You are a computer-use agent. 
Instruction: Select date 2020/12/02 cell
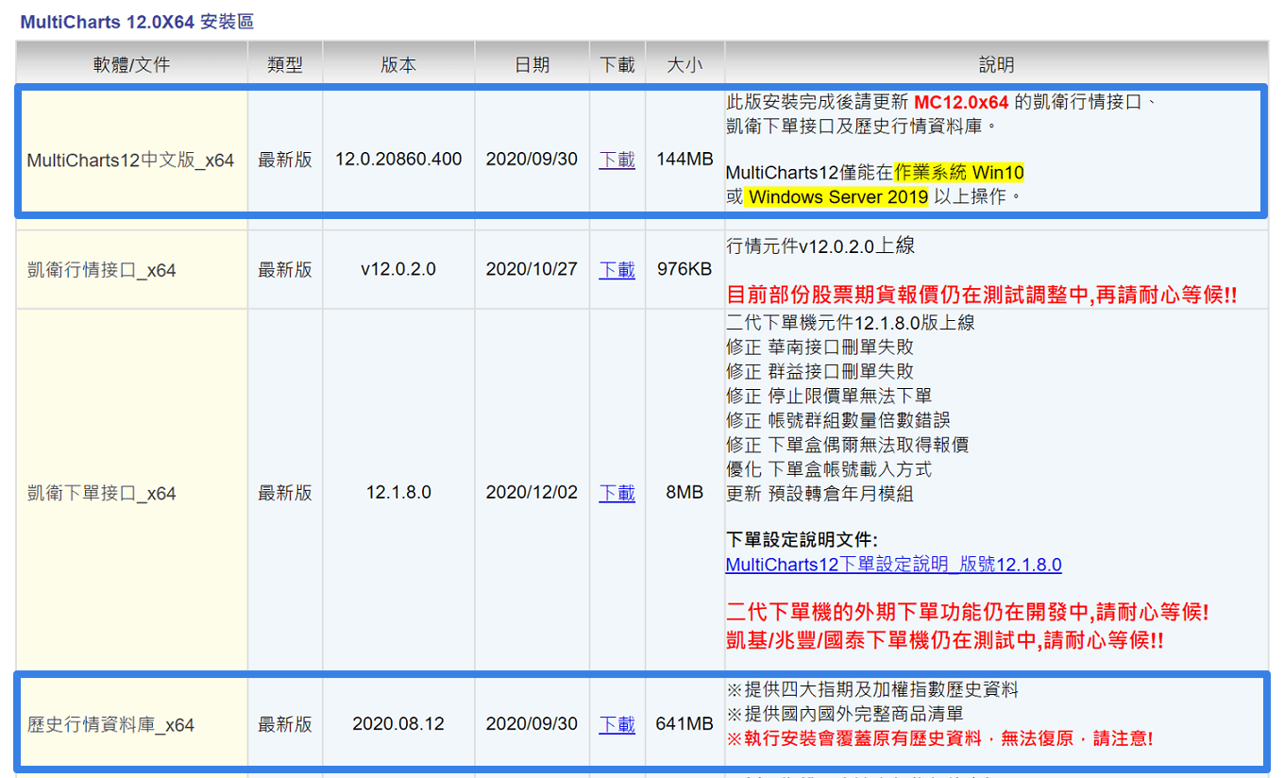(532, 492)
